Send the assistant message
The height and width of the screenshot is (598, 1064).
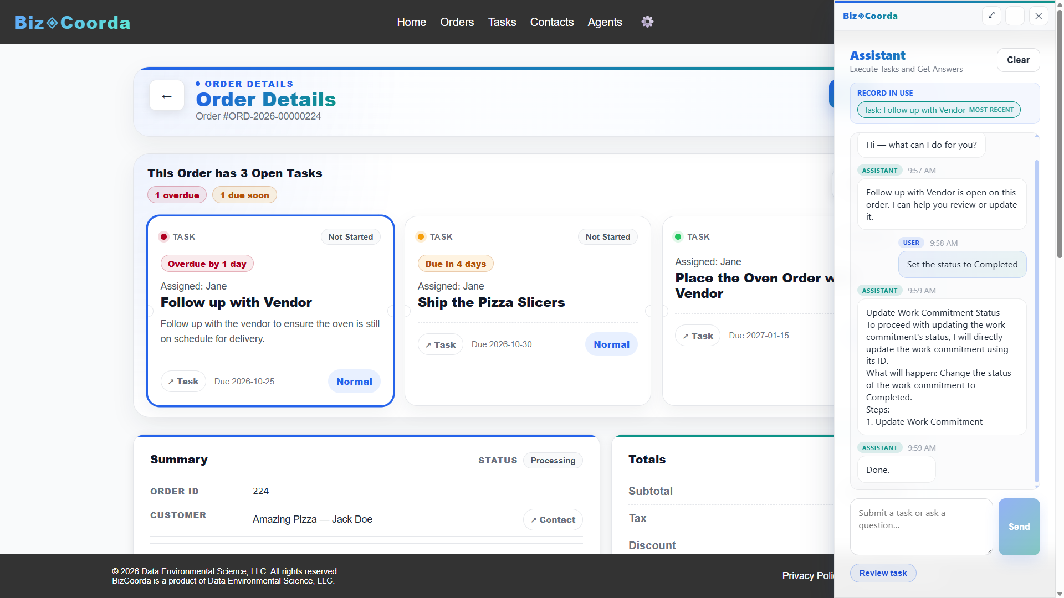tap(1019, 527)
